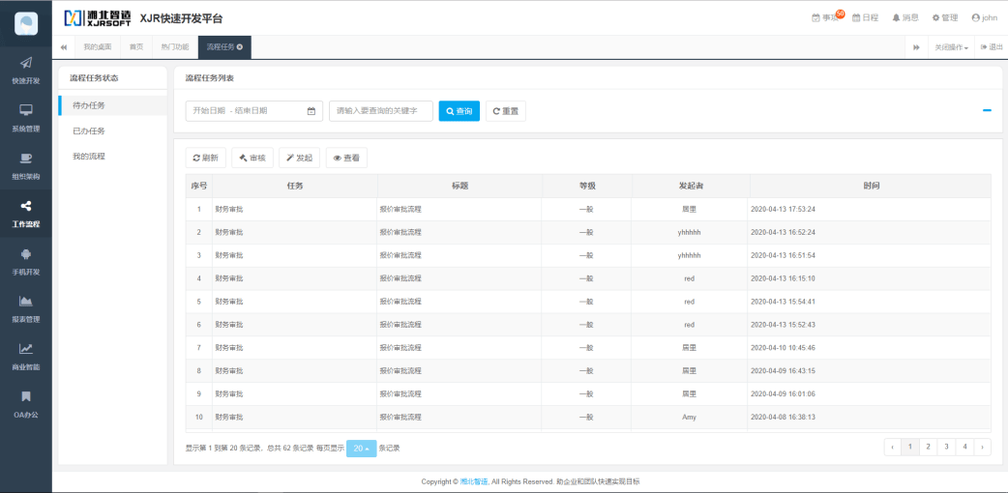The width and height of the screenshot is (1008, 493).
Task: Open 事项 notifications with badge
Action: click(827, 17)
